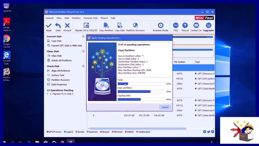This screenshot has width=259, height=146.
Task: Click the RAID5 legend entry
Action: 129,132
